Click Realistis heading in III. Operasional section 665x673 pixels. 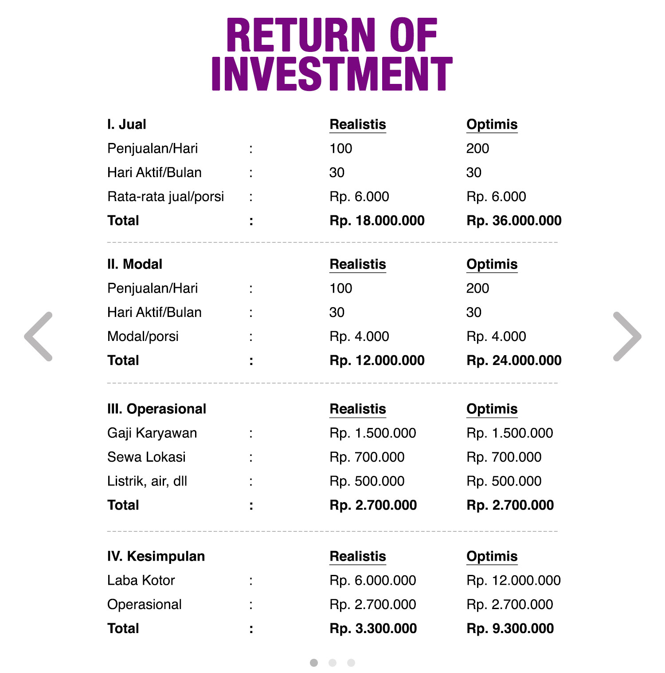pos(358,409)
